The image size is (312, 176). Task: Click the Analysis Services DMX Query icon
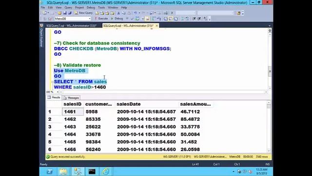coord(107,13)
